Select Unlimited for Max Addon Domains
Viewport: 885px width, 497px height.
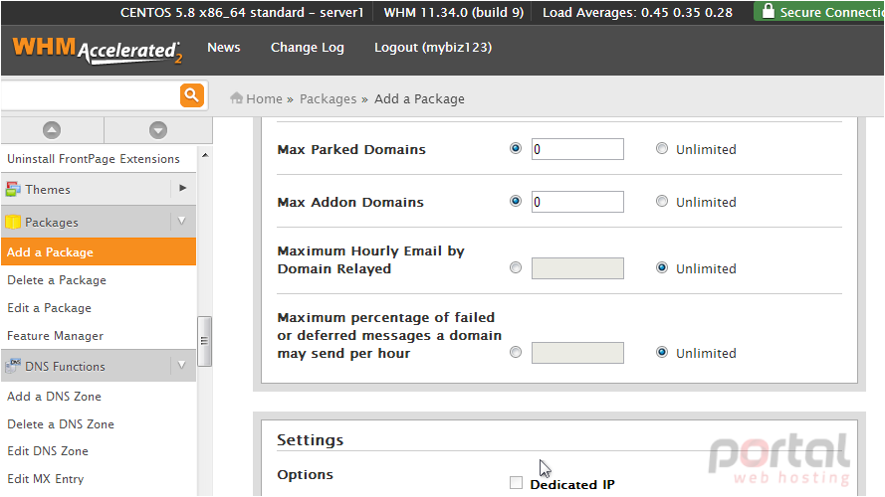pos(662,201)
